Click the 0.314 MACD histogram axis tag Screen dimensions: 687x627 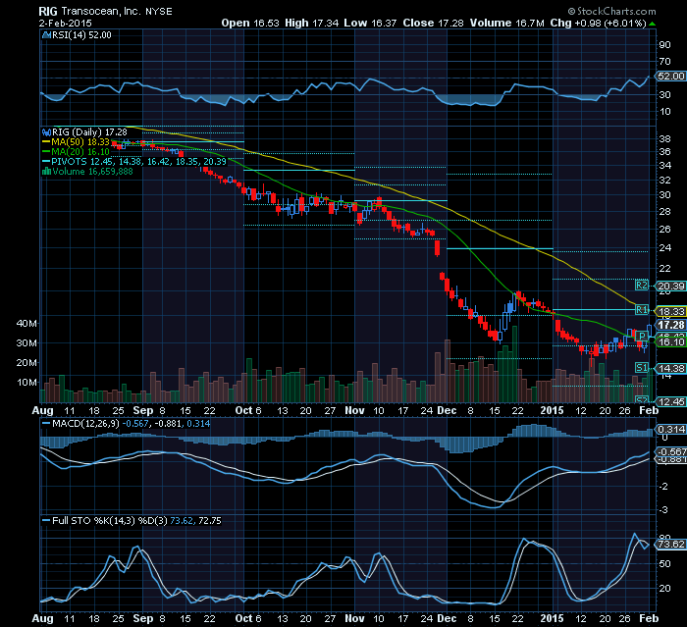670,429
